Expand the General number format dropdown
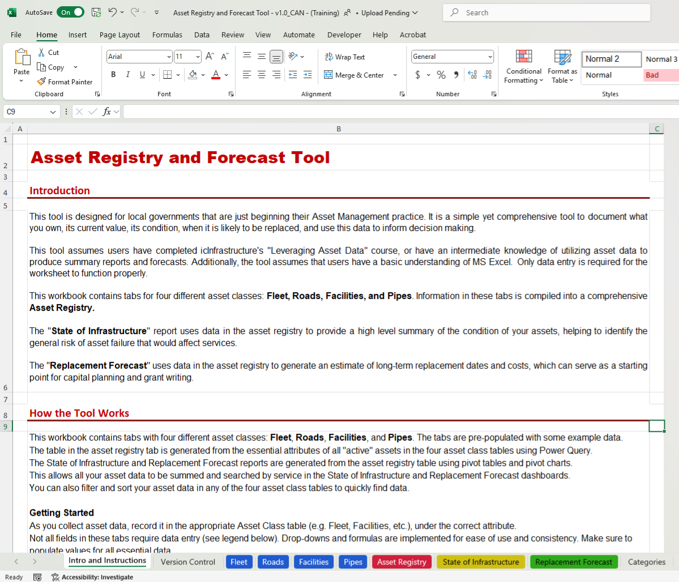This screenshot has height=582, width=679. 490,57
